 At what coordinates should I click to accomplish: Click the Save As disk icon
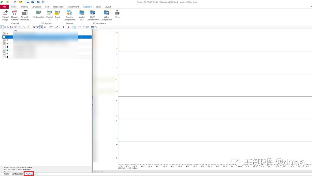pos(33,2)
